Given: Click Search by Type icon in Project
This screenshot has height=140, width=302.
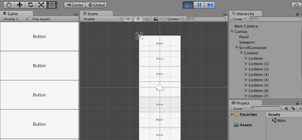Looking at the screenshot, I should (x=286, y=109).
